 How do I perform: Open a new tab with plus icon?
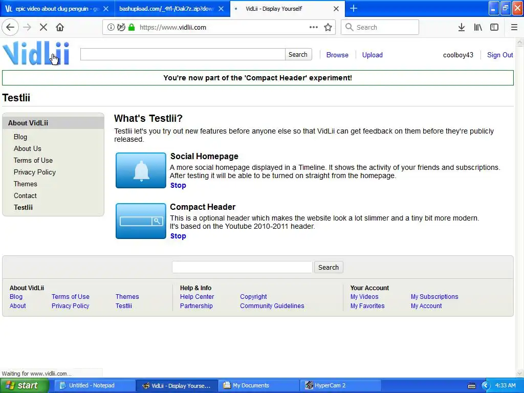pos(353,8)
